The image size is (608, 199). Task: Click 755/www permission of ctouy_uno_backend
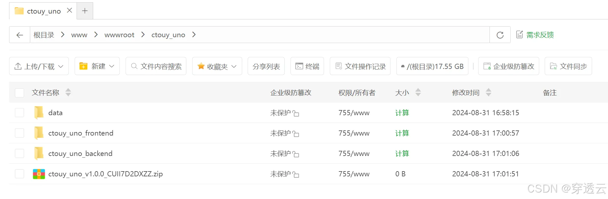point(354,153)
